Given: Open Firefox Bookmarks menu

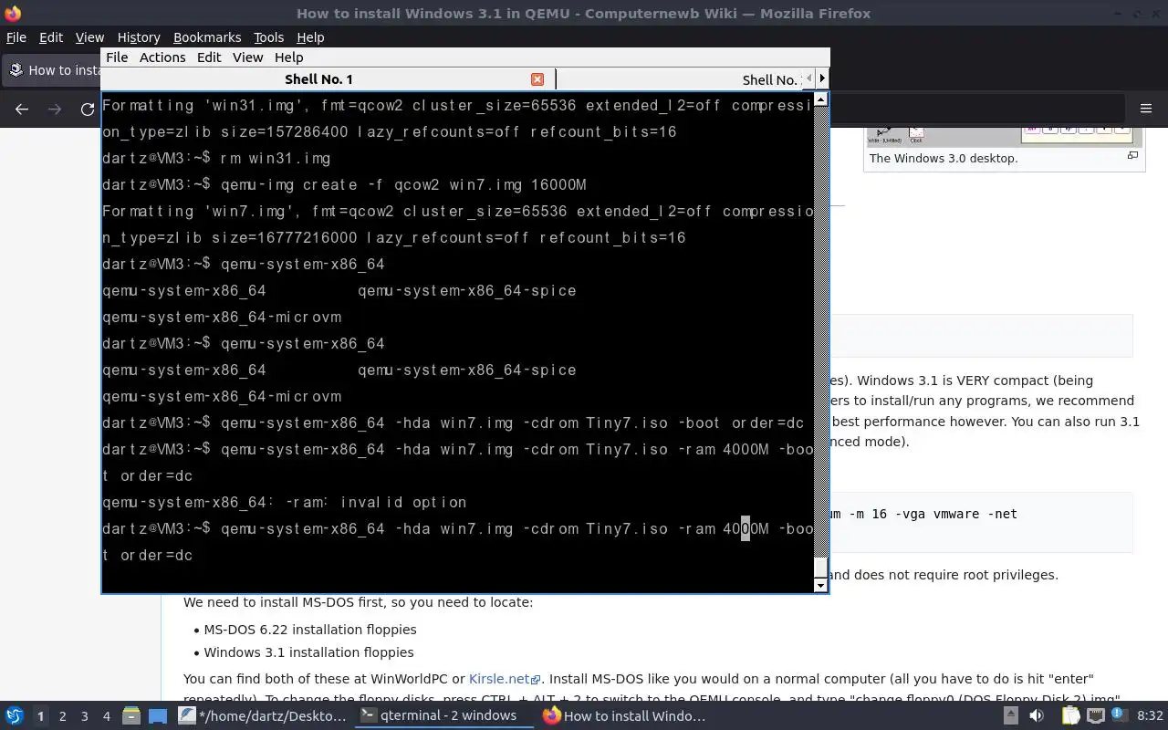Looking at the screenshot, I should point(207,37).
